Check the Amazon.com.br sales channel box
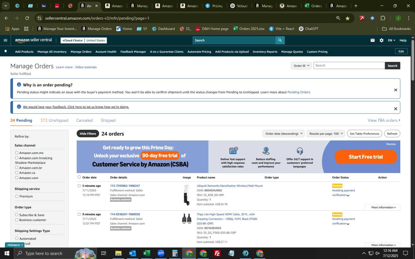415x259 pixels. pyautogui.click(x=17, y=167)
